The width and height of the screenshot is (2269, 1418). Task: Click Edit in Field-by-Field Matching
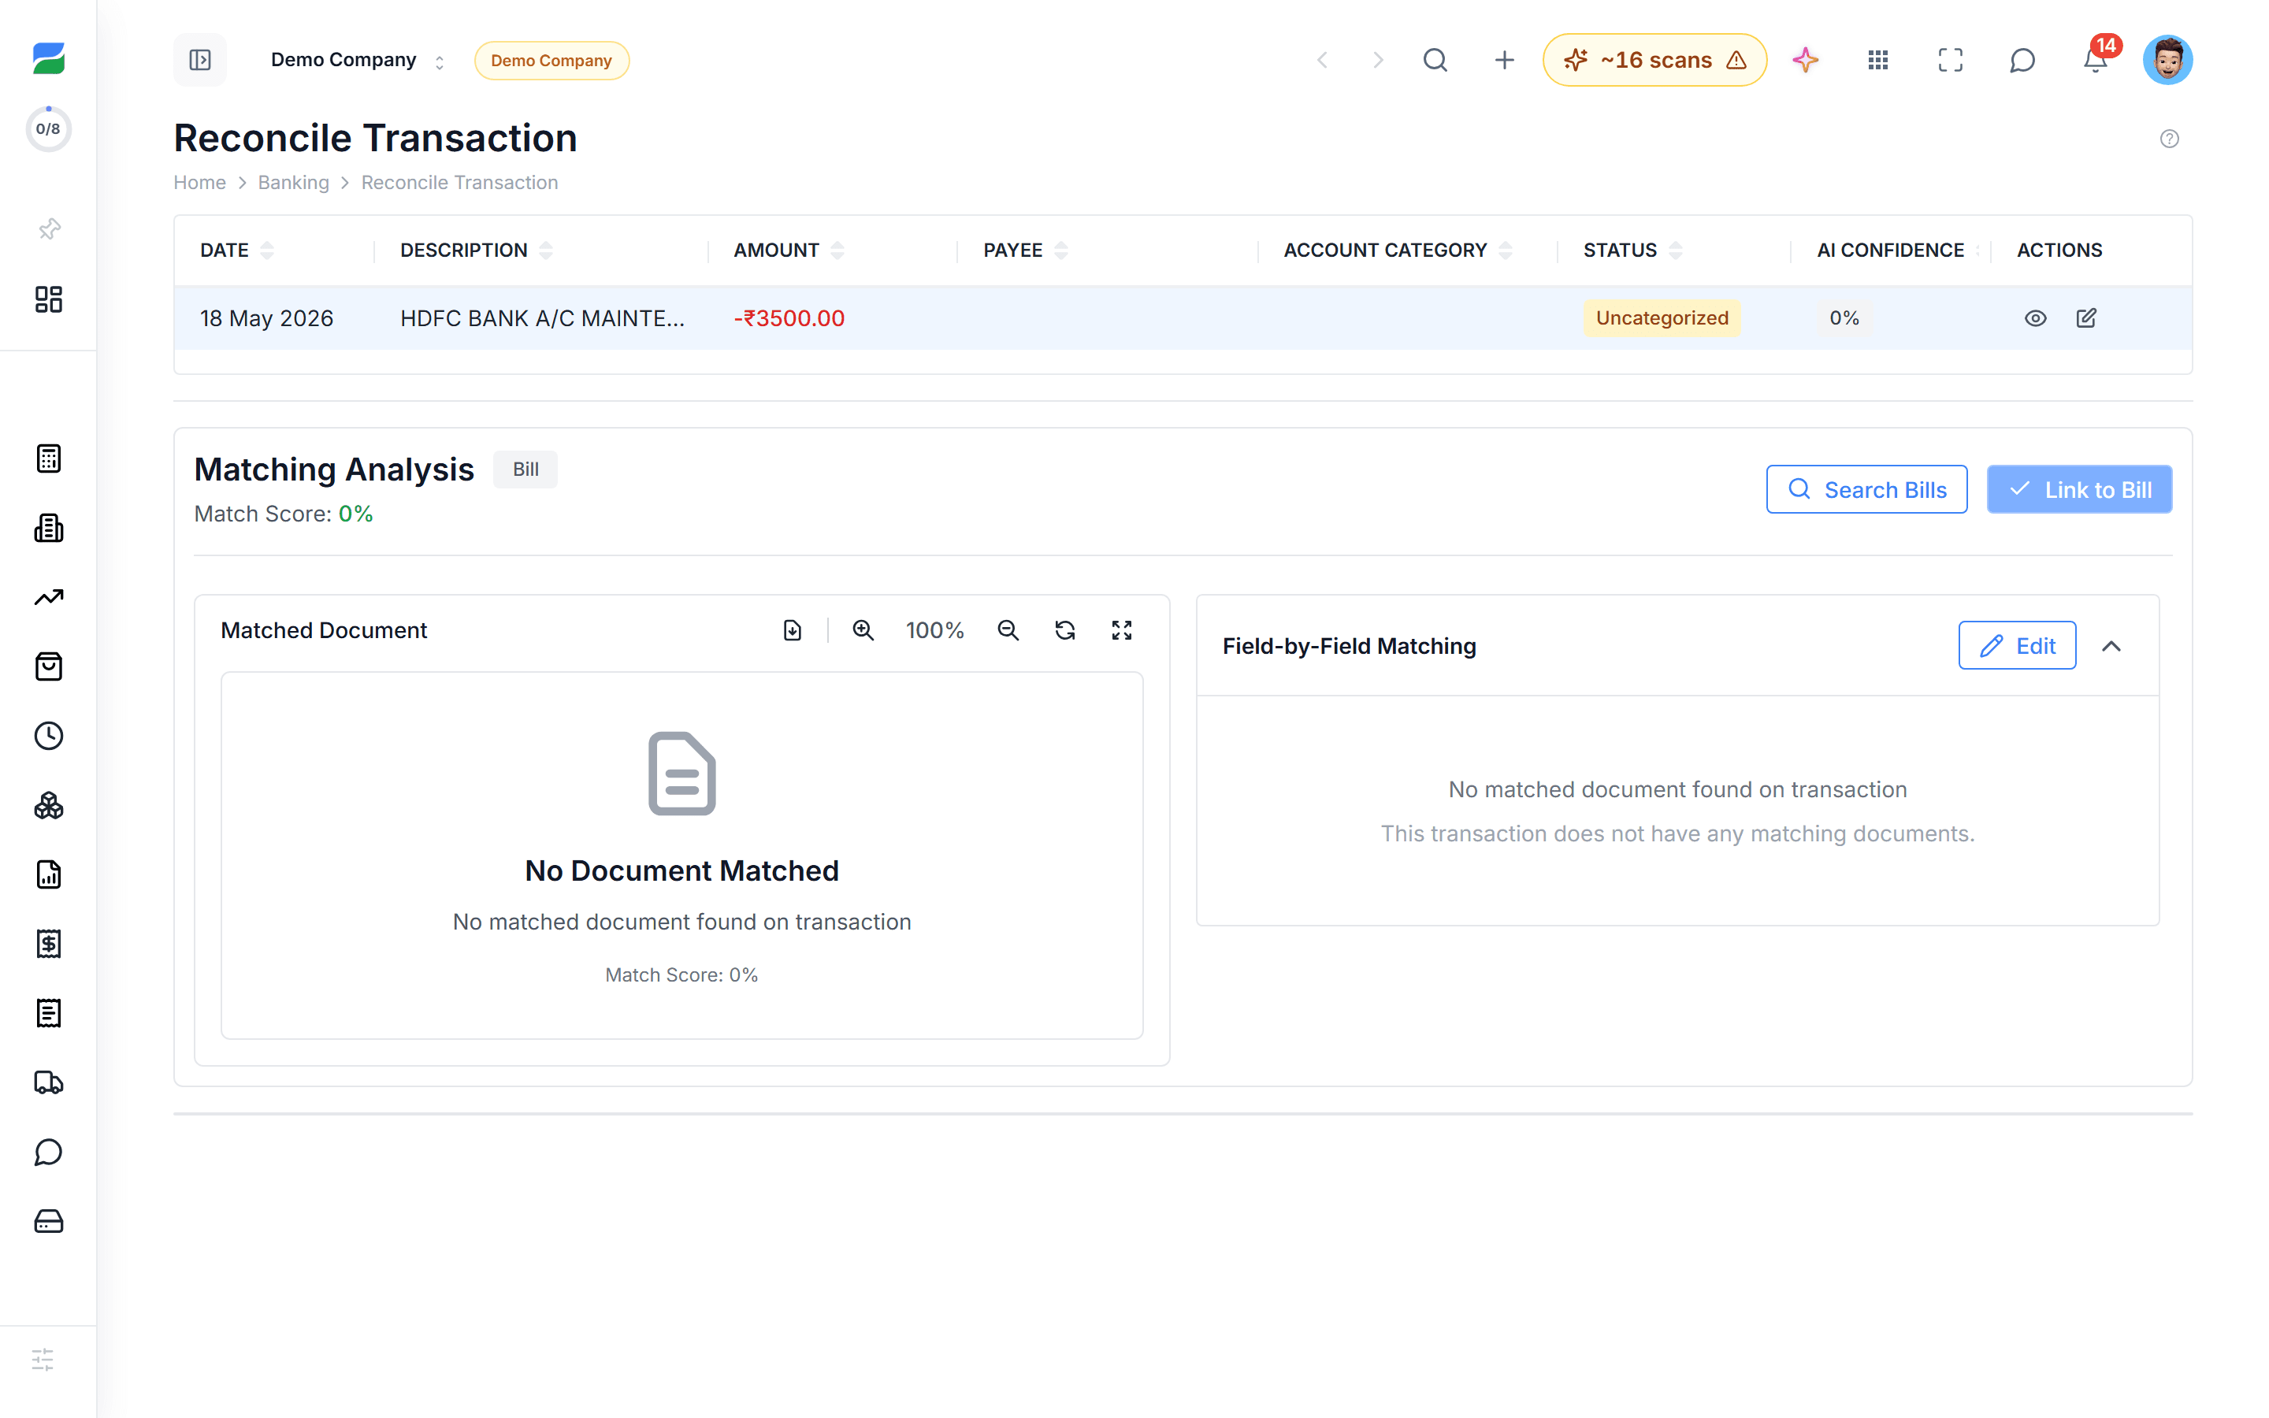(2017, 645)
